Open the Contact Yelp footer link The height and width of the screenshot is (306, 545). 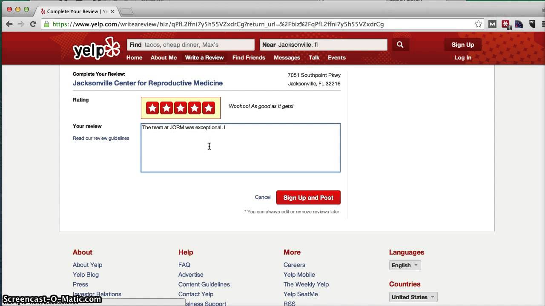coord(196,294)
